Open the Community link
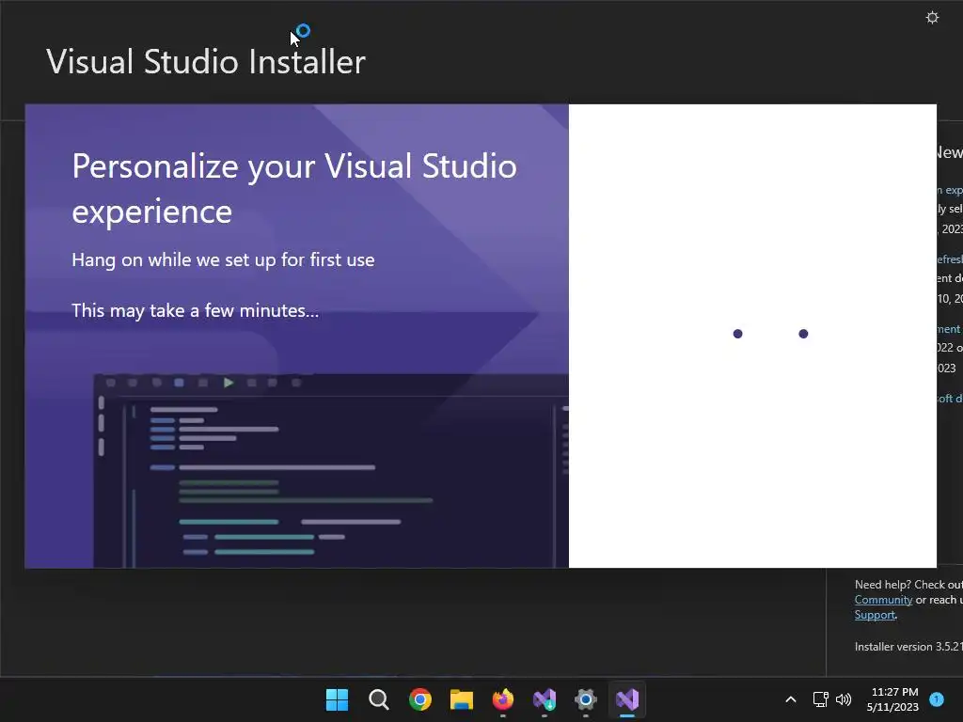The image size is (963, 722). point(883,600)
